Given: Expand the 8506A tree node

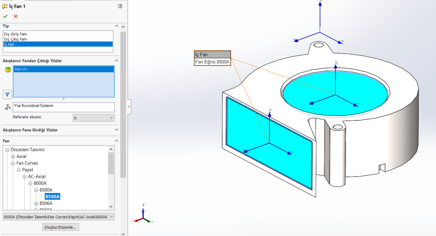Looking at the screenshot, I should [36, 202].
